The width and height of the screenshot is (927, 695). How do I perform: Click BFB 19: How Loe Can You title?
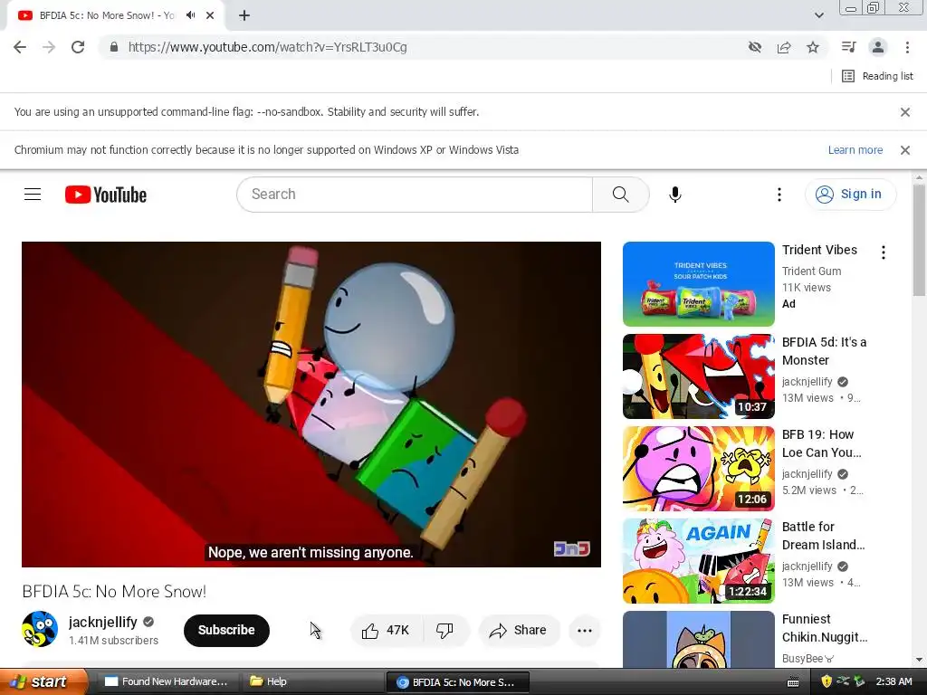(822, 443)
